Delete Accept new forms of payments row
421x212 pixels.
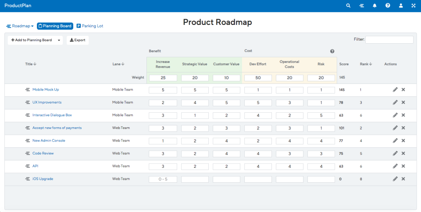tap(403, 128)
